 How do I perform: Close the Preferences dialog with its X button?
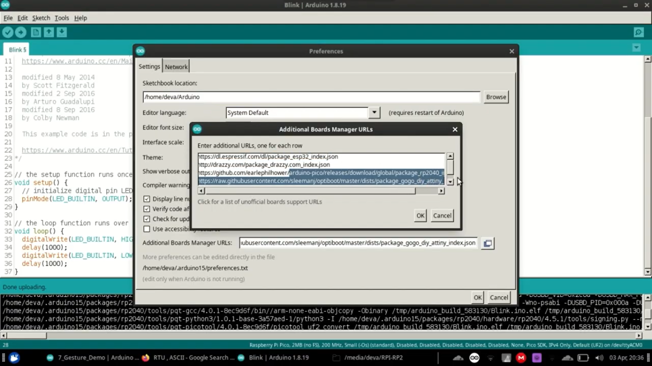click(512, 51)
